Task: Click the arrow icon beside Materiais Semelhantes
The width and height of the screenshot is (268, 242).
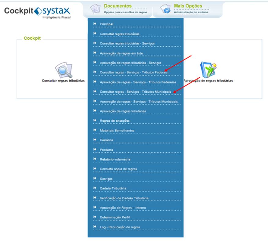Action: [95, 130]
